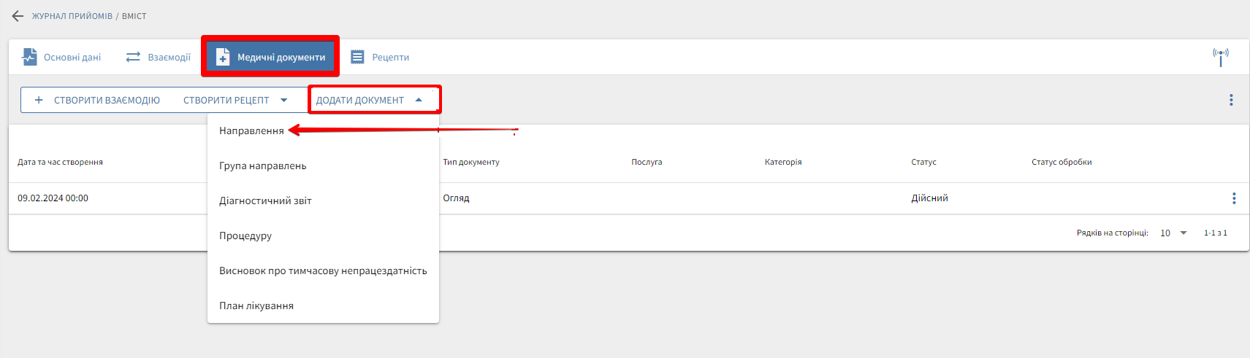Collapse the Додати документ dropdown
The image size is (1250, 358).
[x=419, y=100]
